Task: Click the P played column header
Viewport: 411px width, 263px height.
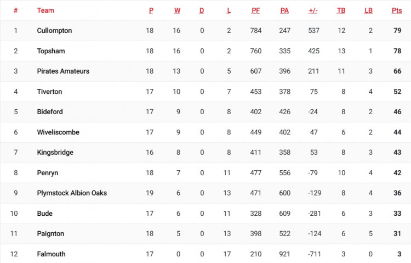Action: click(151, 10)
